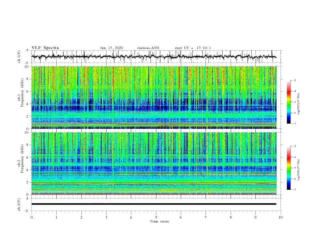Click the time axis tick label "5"

156,217
